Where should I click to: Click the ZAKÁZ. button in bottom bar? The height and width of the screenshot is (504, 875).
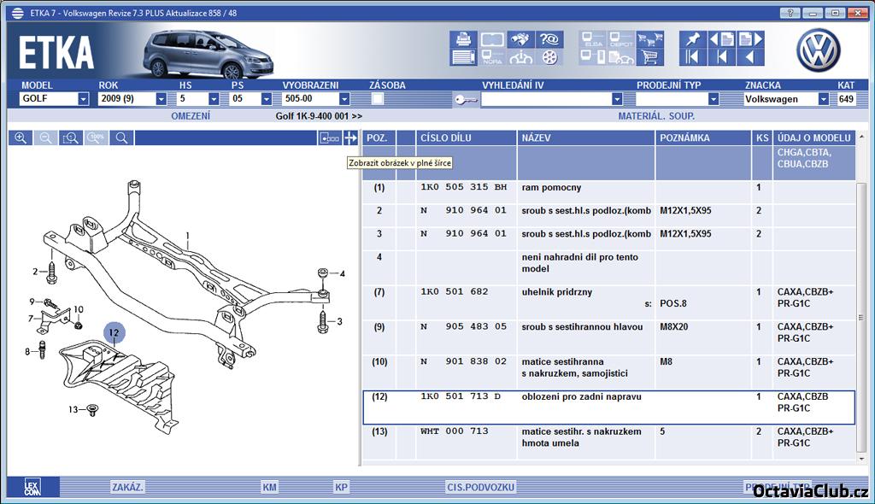[127, 487]
